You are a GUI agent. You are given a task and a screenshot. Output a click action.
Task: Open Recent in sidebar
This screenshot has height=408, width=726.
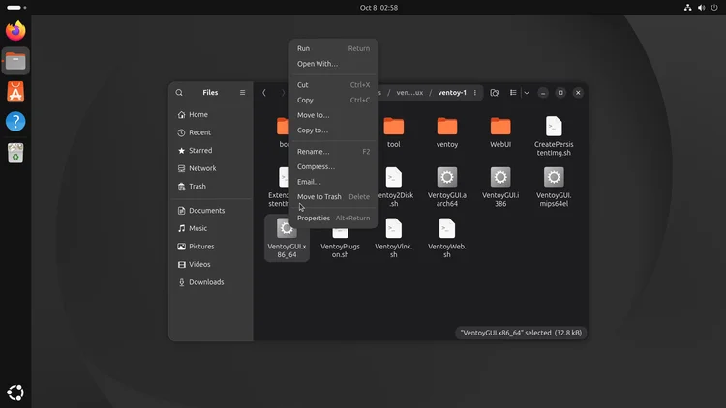tap(211, 132)
